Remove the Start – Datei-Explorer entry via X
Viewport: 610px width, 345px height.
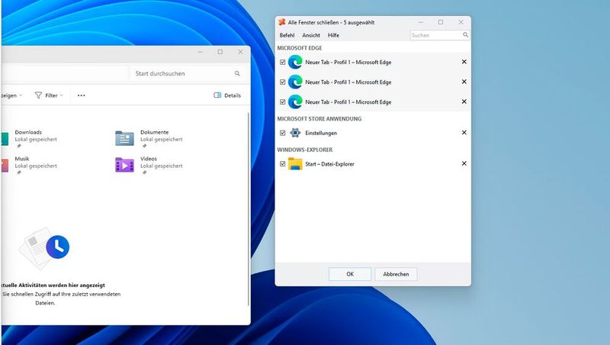click(464, 163)
